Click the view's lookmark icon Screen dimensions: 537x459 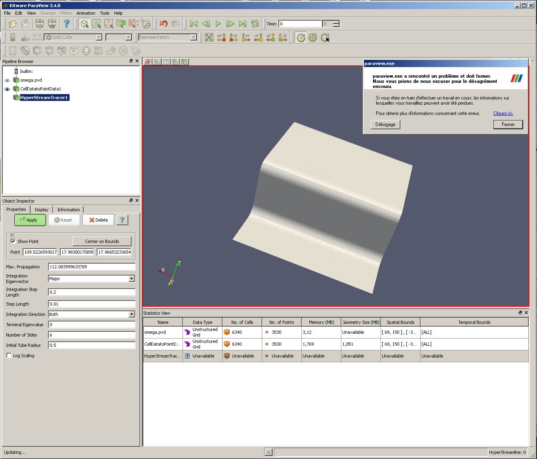[175, 62]
